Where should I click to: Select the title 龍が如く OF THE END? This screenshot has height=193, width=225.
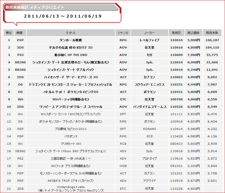[x=70, y=55]
